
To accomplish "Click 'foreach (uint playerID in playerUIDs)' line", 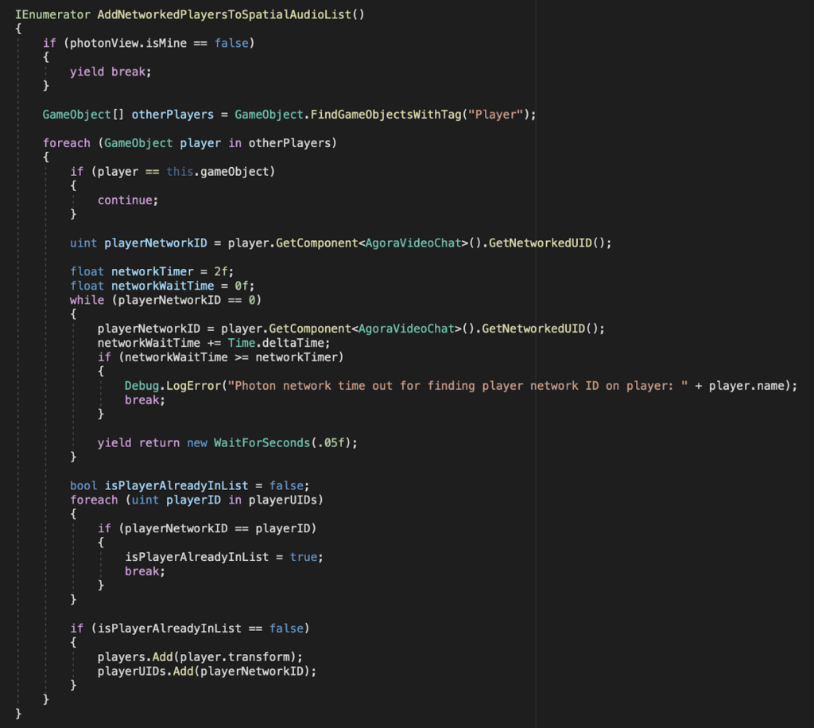I will pyautogui.click(x=197, y=500).
